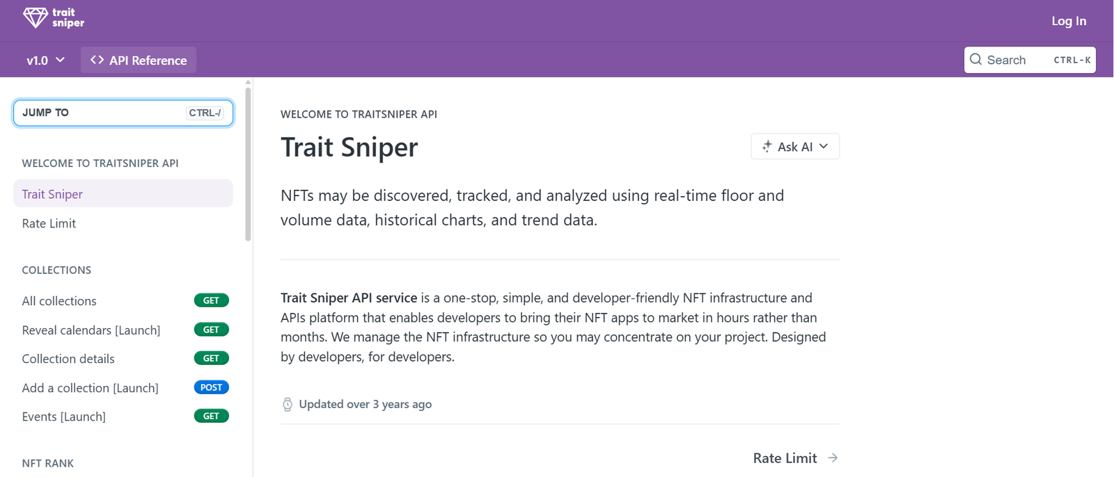Viewport: 1114px width, 477px height.
Task: Click the clock icon beside Updated text
Action: (288, 405)
